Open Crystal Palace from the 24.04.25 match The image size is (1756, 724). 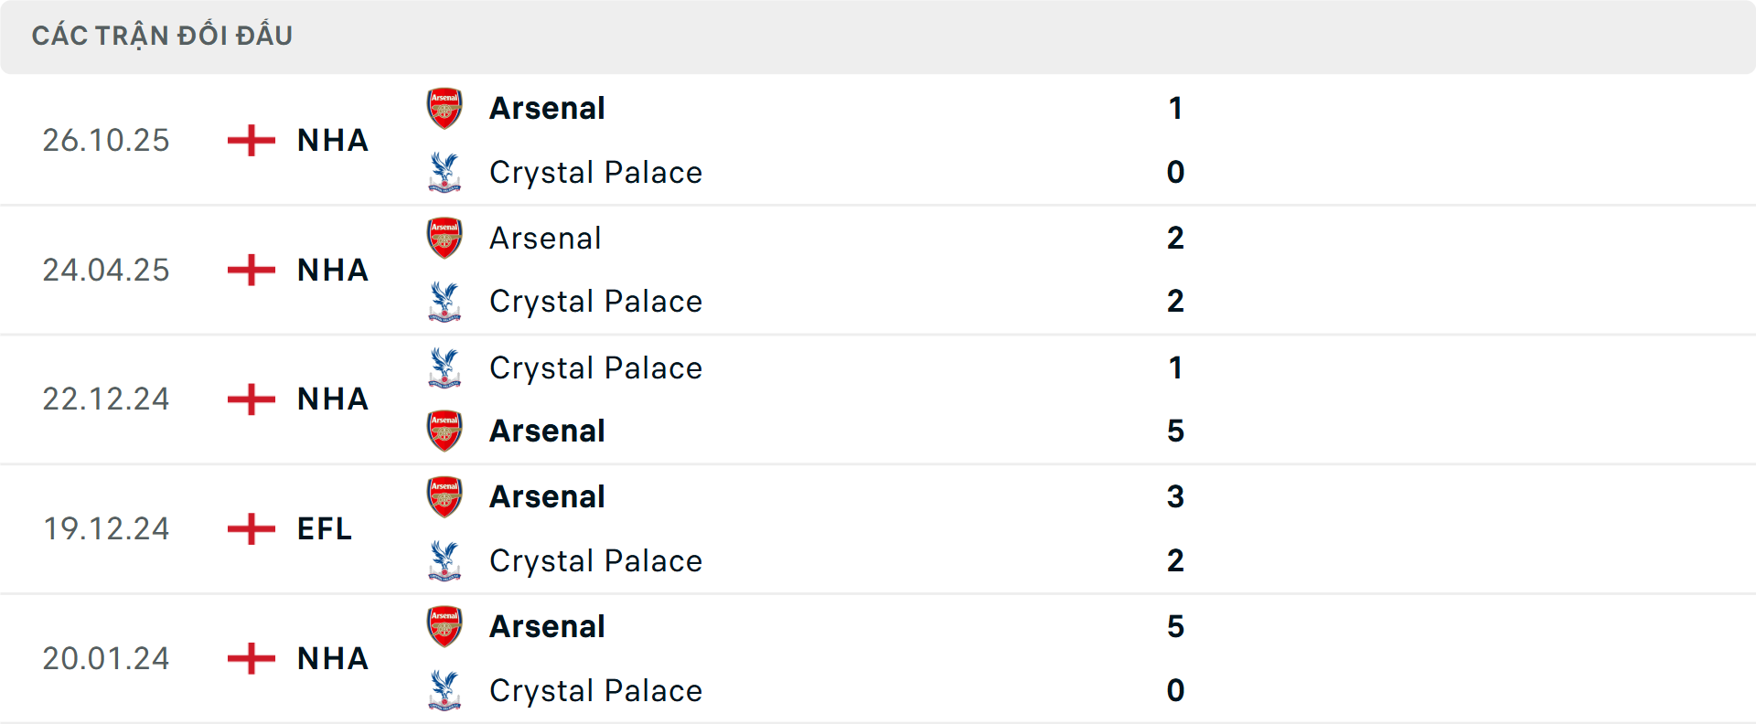click(596, 301)
